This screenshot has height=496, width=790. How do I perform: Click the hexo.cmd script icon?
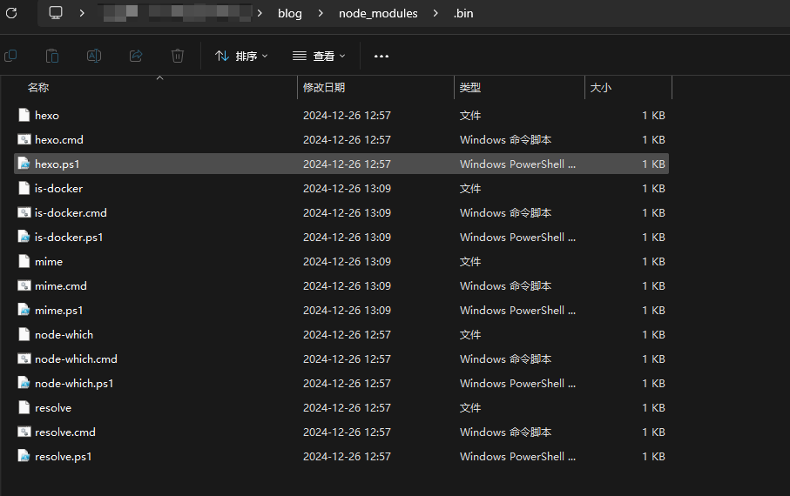24,139
